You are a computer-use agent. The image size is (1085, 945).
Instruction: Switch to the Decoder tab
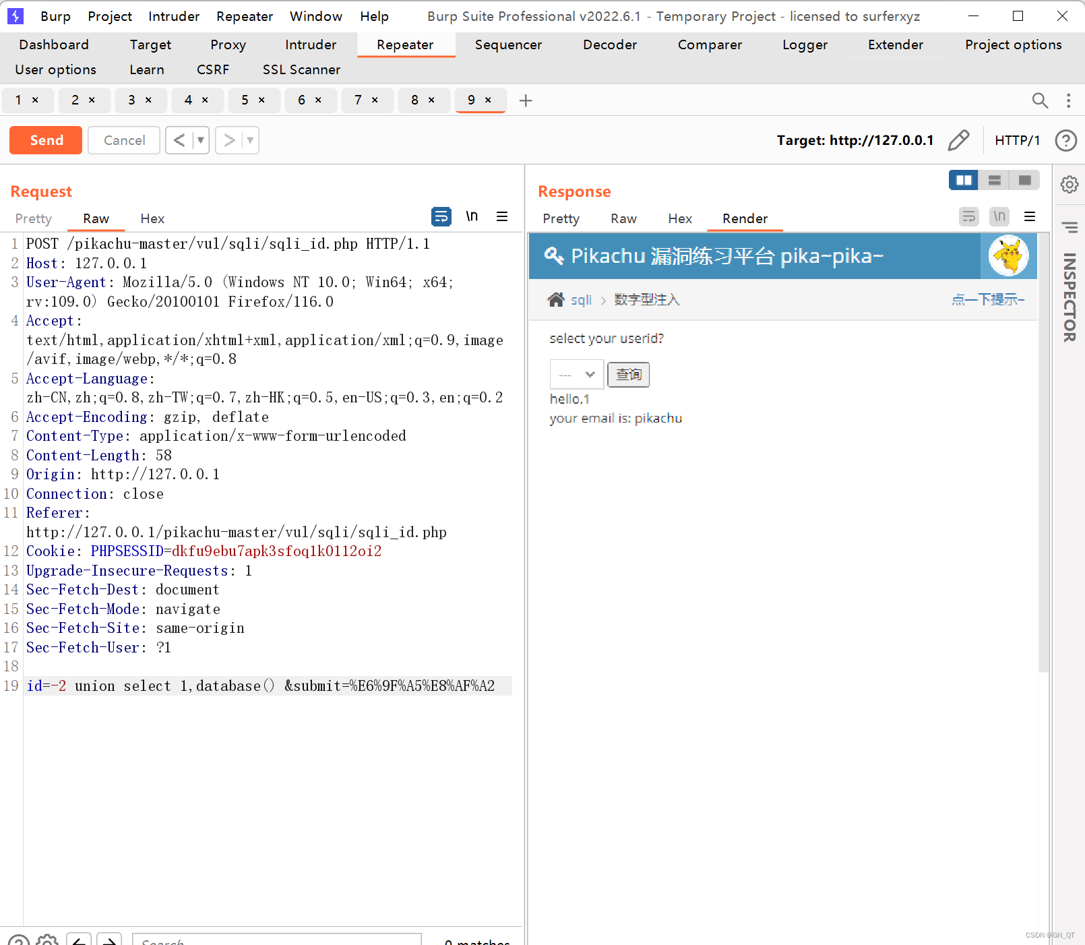click(610, 44)
